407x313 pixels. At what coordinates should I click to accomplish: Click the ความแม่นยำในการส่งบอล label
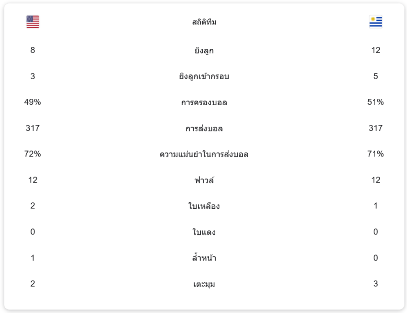204,154
